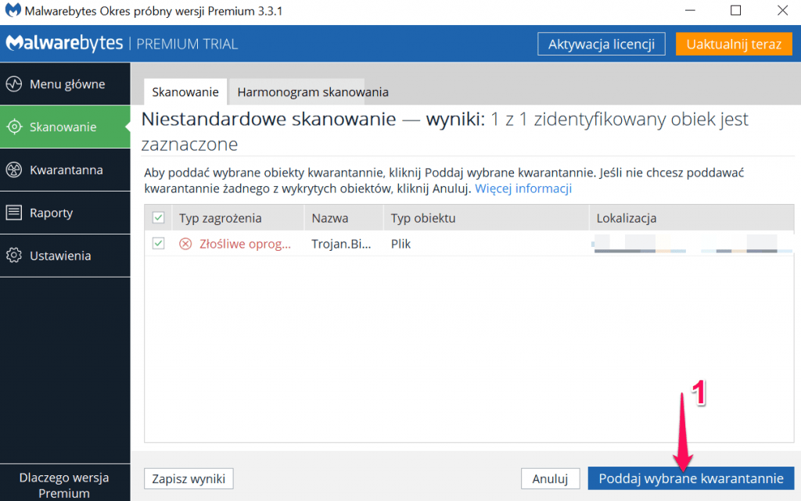This screenshot has width=801, height=501.
Task: Click the Skanowanie target icon in sidebar
Action: (14, 127)
